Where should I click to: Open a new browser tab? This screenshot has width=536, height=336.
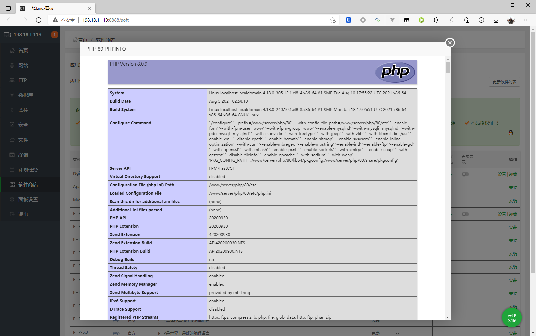point(101,8)
